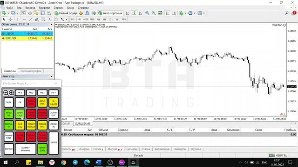Switch timeframe to W1
The width and height of the screenshot is (298, 167).
(117, 19)
